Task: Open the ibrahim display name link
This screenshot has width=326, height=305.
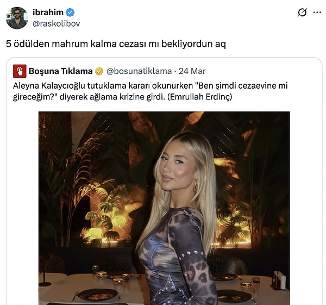Action: [48, 13]
